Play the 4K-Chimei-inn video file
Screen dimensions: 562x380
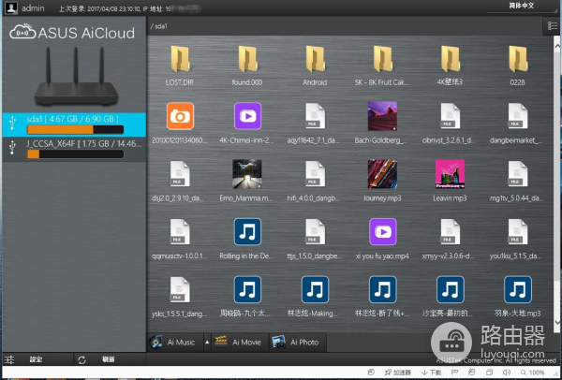(x=247, y=117)
